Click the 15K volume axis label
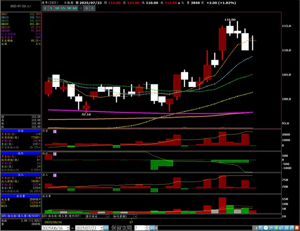The width and height of the screenshot is (300, 231). tap(285, 199)
